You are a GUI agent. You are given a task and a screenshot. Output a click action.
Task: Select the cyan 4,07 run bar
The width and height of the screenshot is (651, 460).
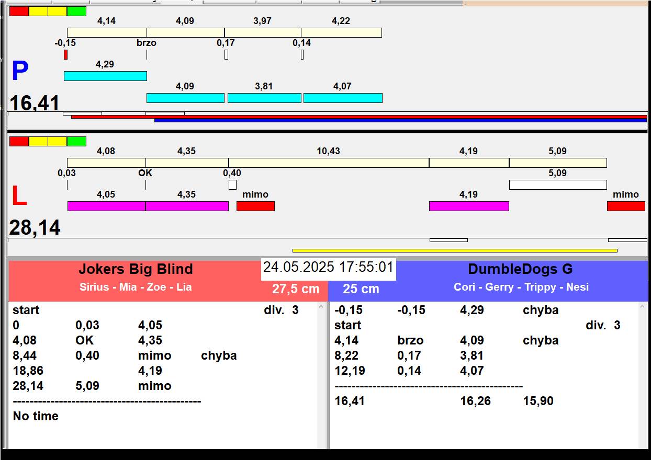pyautogui.click(x=343, y=98)
